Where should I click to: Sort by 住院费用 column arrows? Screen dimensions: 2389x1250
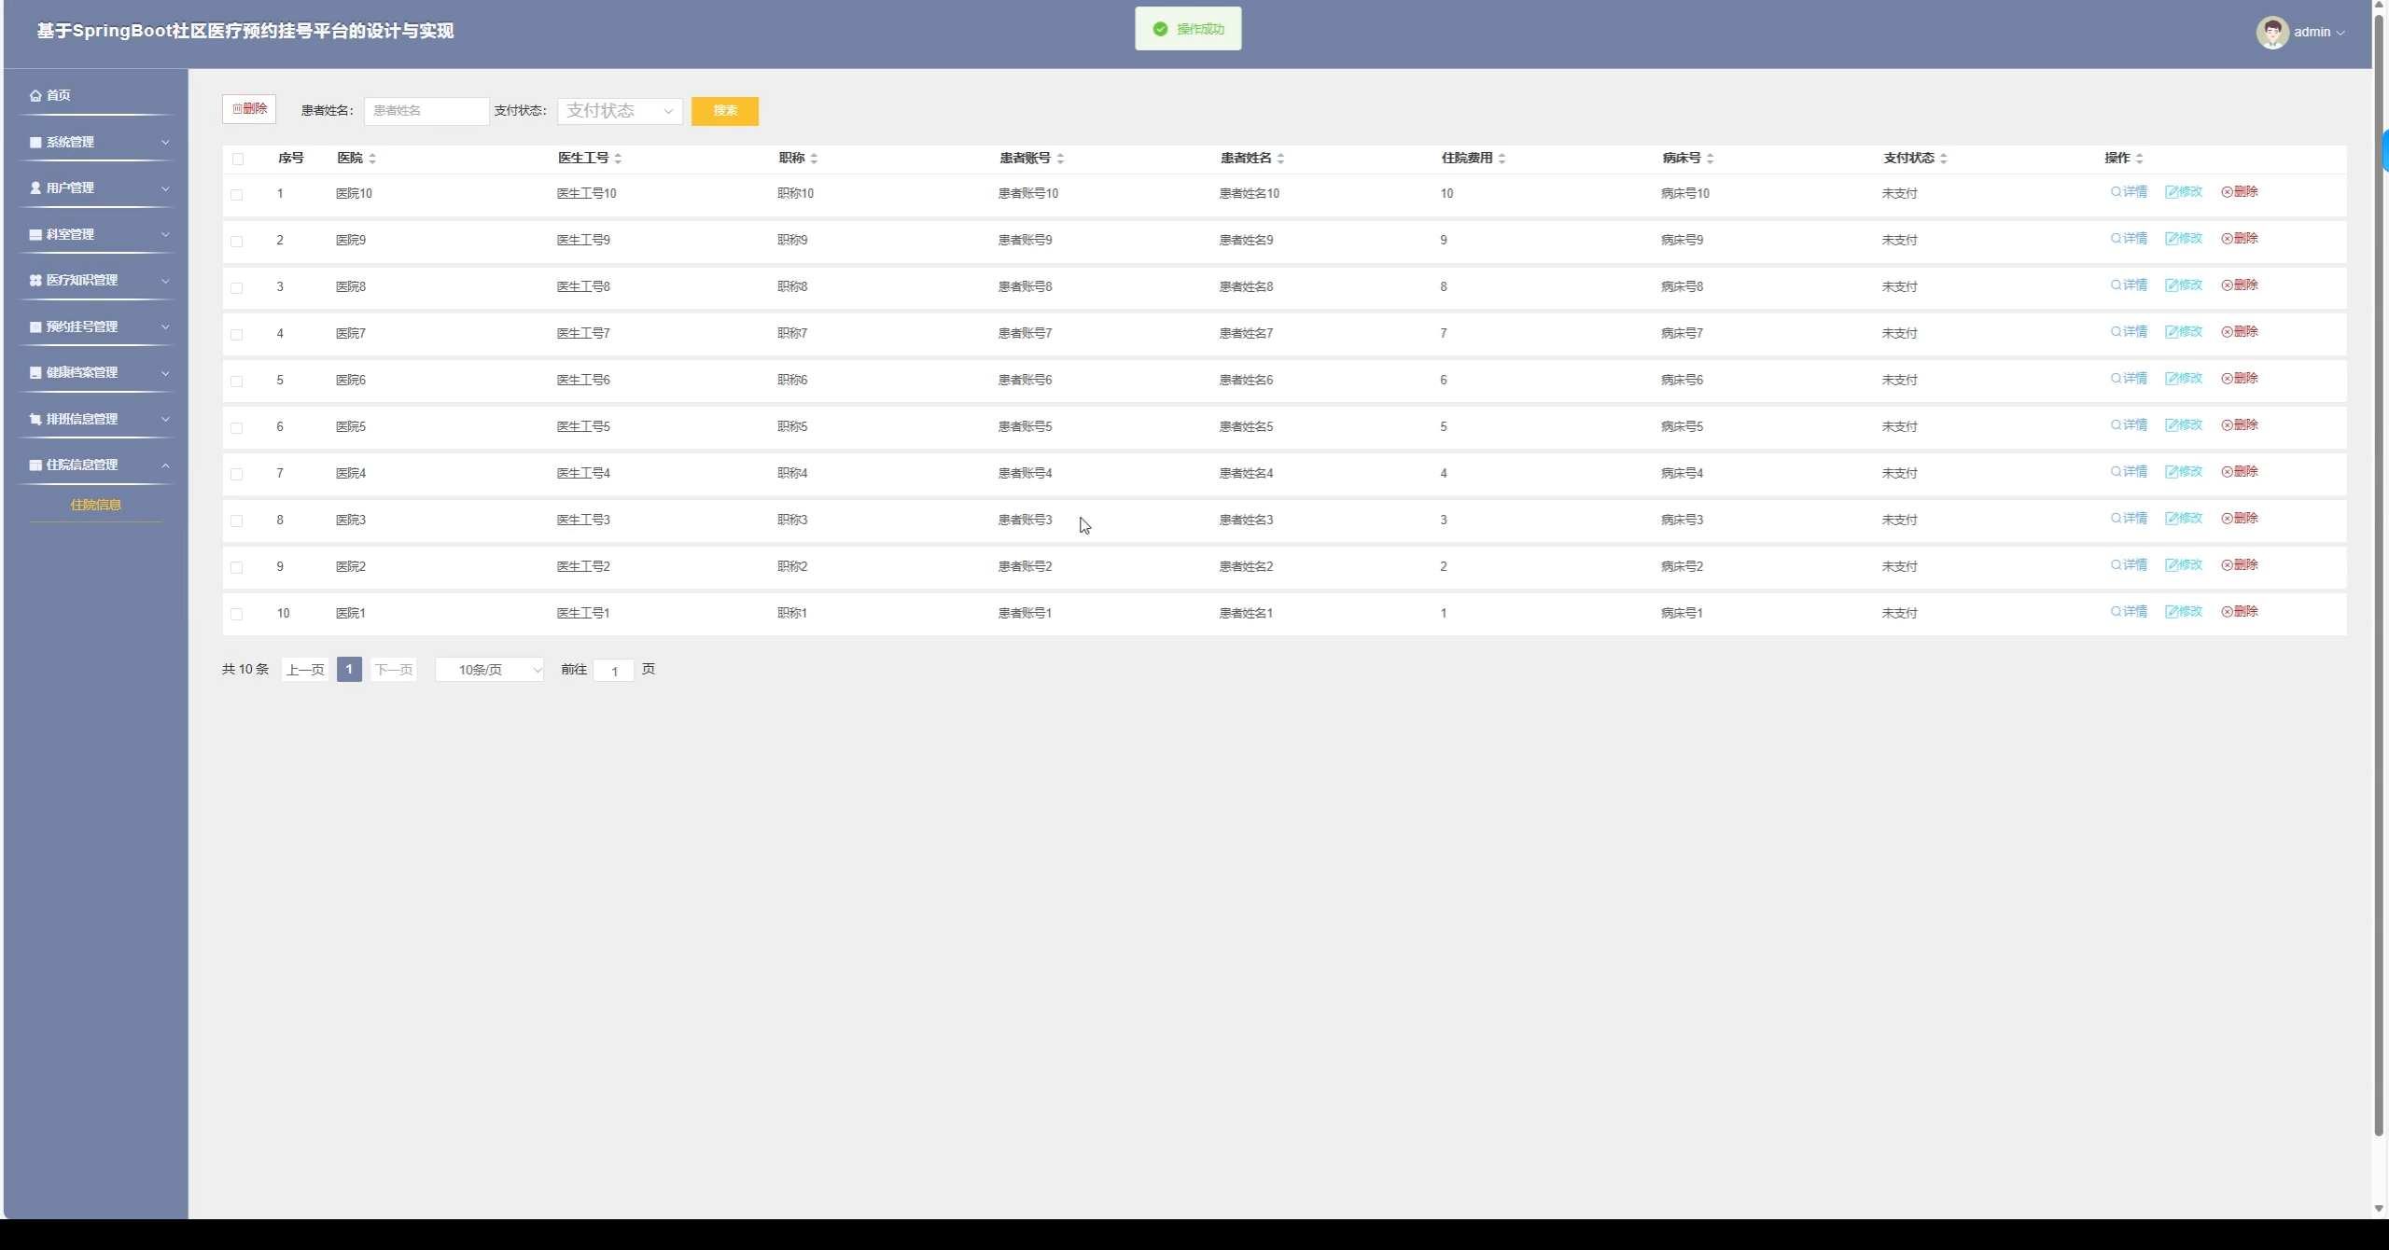click(x=1502, y=159)
